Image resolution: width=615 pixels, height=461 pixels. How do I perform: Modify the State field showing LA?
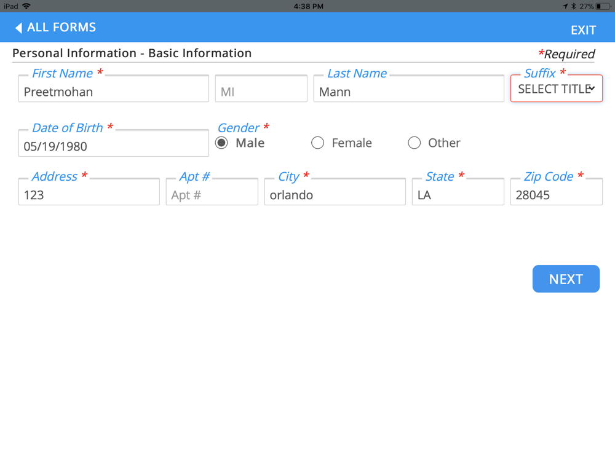pyautogui.click(x=458, y=192)
